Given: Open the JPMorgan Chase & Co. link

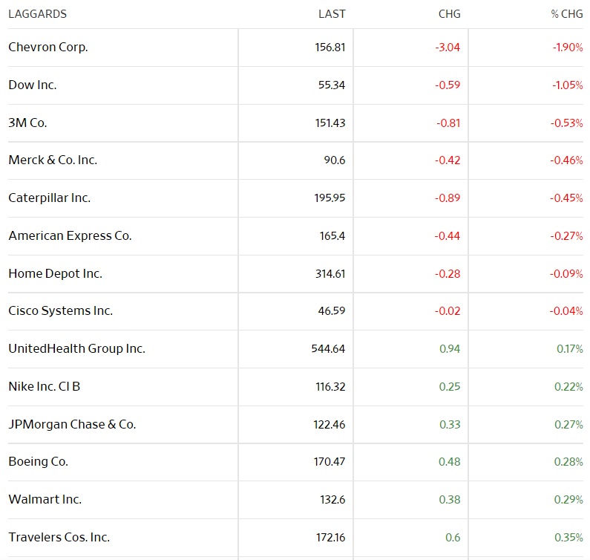Looking at the screenshot, I should pos(72,424).
